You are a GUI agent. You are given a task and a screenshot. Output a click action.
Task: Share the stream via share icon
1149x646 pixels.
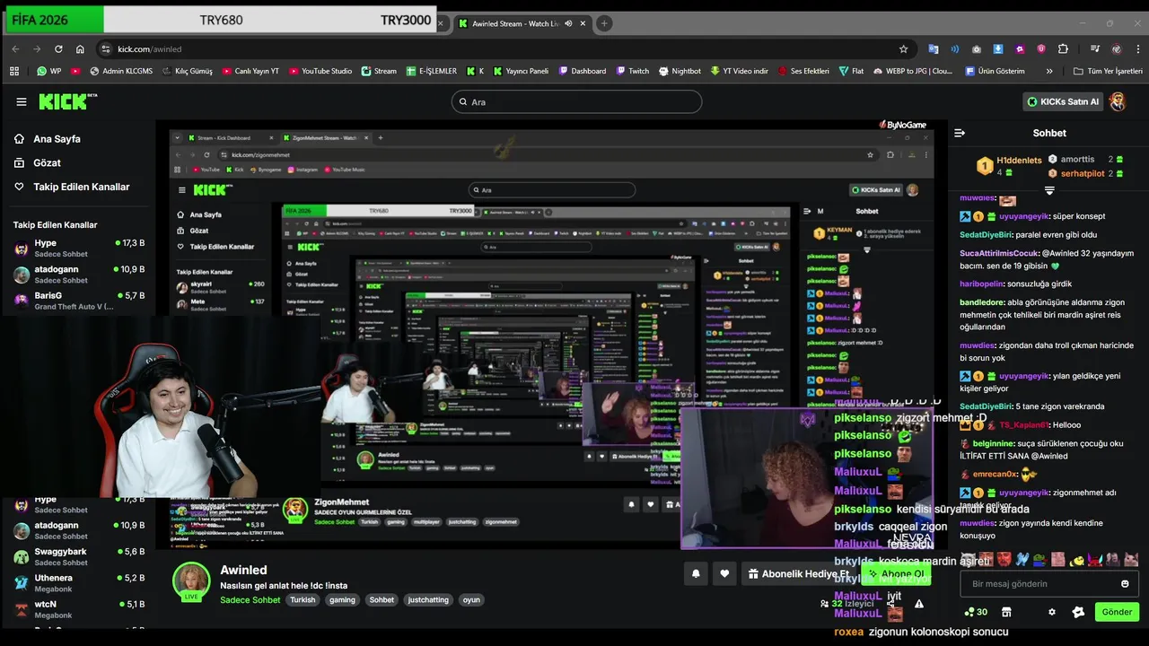[890, 604]
